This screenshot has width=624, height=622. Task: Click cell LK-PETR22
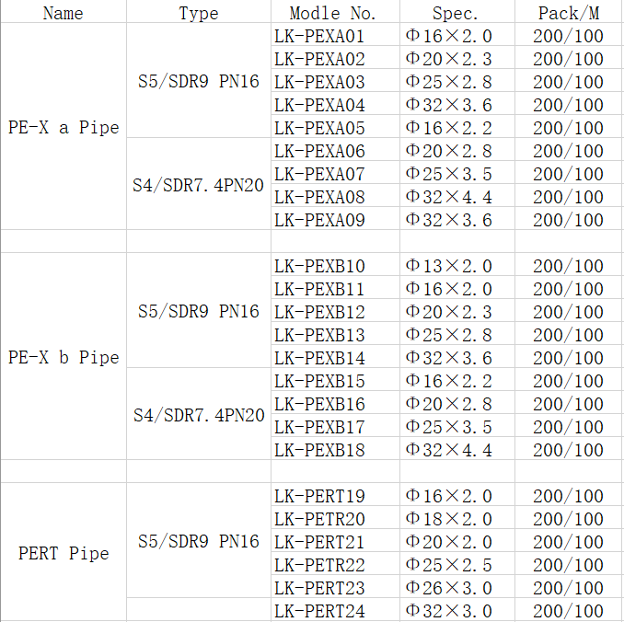coord(335,563)
